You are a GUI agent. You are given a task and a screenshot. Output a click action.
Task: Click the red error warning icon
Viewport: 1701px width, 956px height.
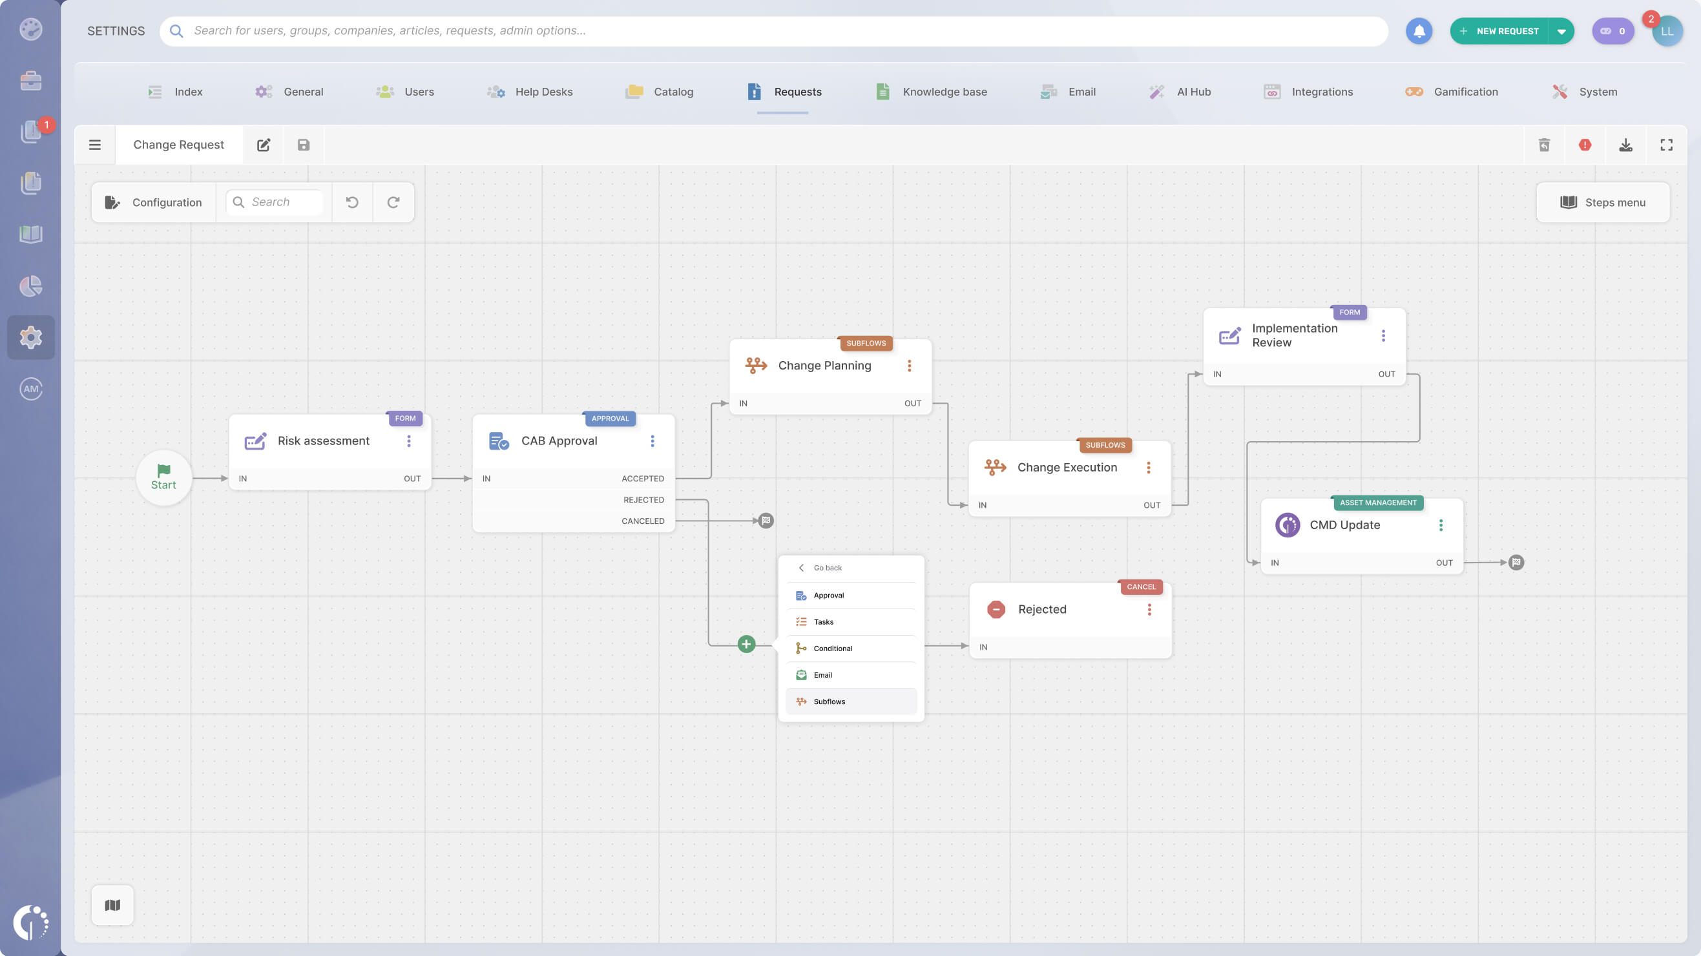[x=1585, y=145]
